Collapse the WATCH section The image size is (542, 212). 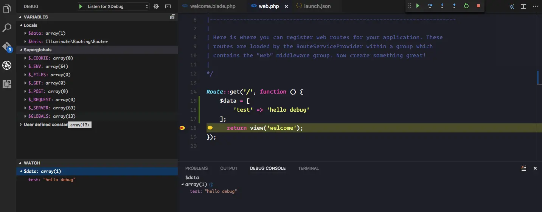(x=21, y=163)
